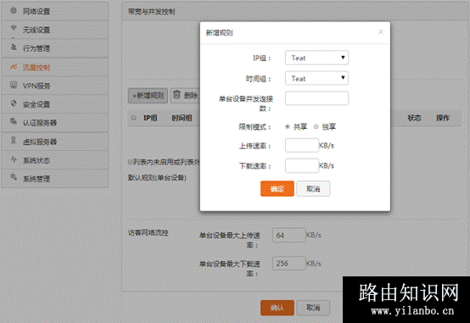Click the 系统状态 pulse icon

14,159
